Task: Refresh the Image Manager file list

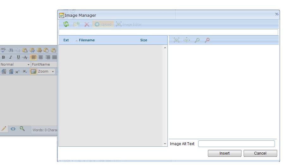Action: pos(66,24)
